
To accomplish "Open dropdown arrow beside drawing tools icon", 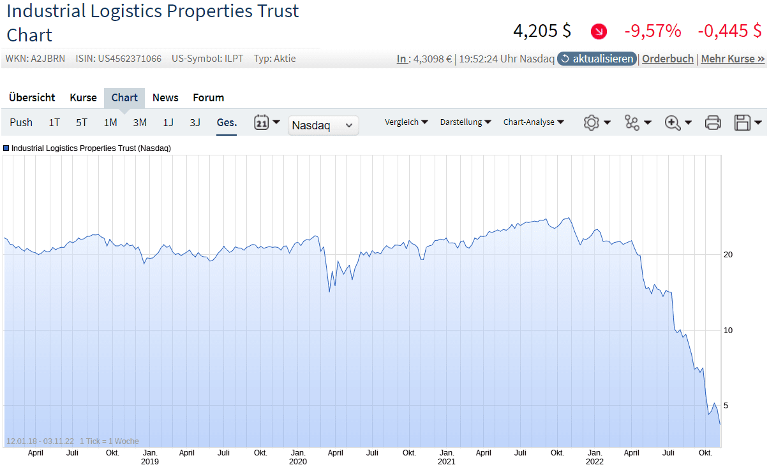I will [647, 122].
